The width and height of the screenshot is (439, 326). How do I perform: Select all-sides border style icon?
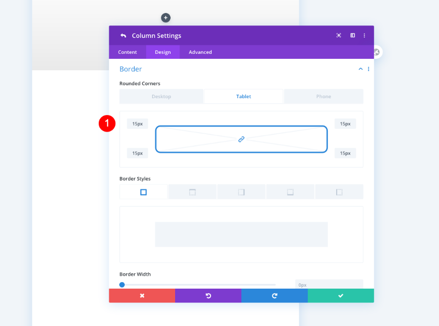tap(143, 192)
